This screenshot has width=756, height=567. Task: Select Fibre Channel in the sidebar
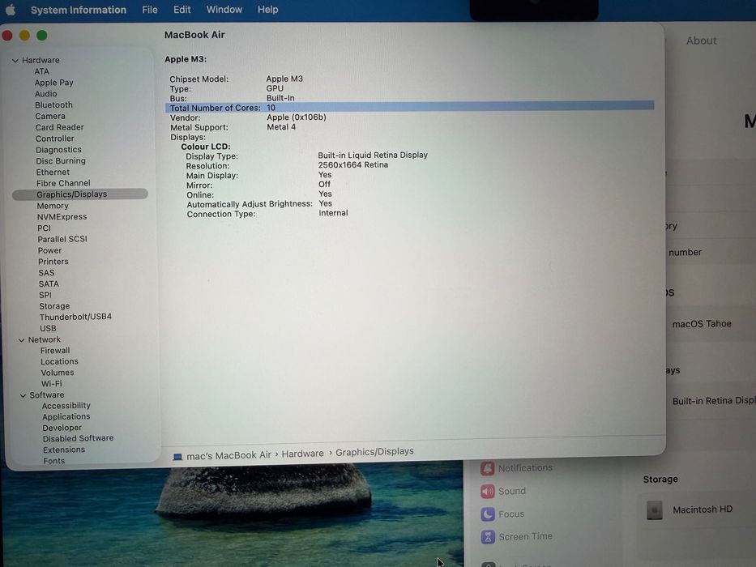click(x=63, y=183)
